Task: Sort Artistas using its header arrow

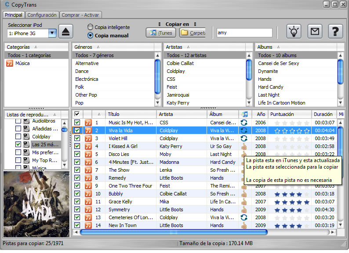Action: 189,47
